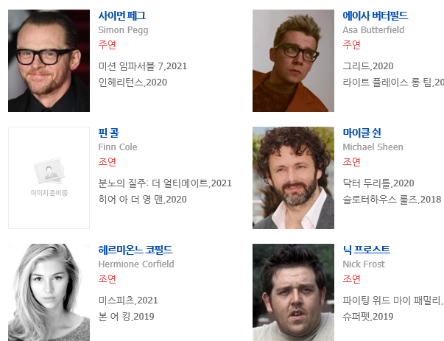Open the 핀 콜 name link
This screenshot has width=444, height=341.
point(109,133)
